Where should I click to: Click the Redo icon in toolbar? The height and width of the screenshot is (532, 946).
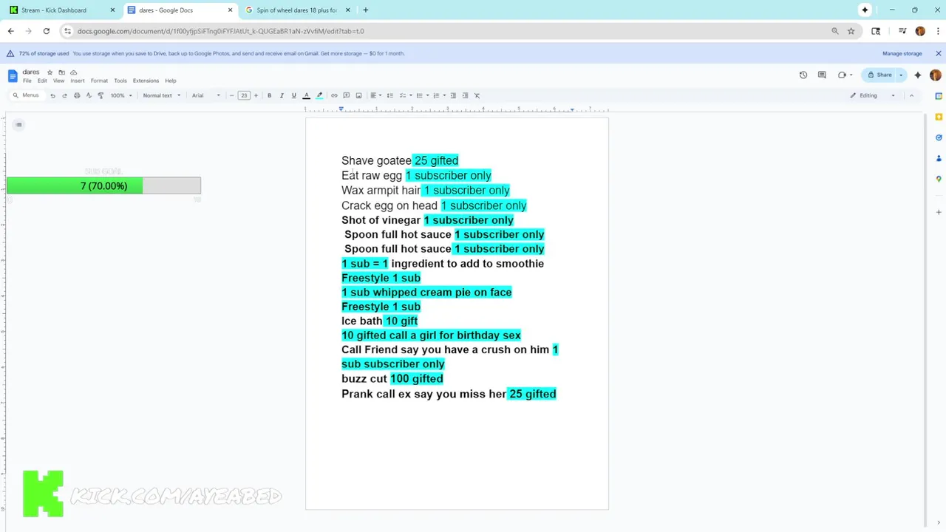(x=64, y=95)
